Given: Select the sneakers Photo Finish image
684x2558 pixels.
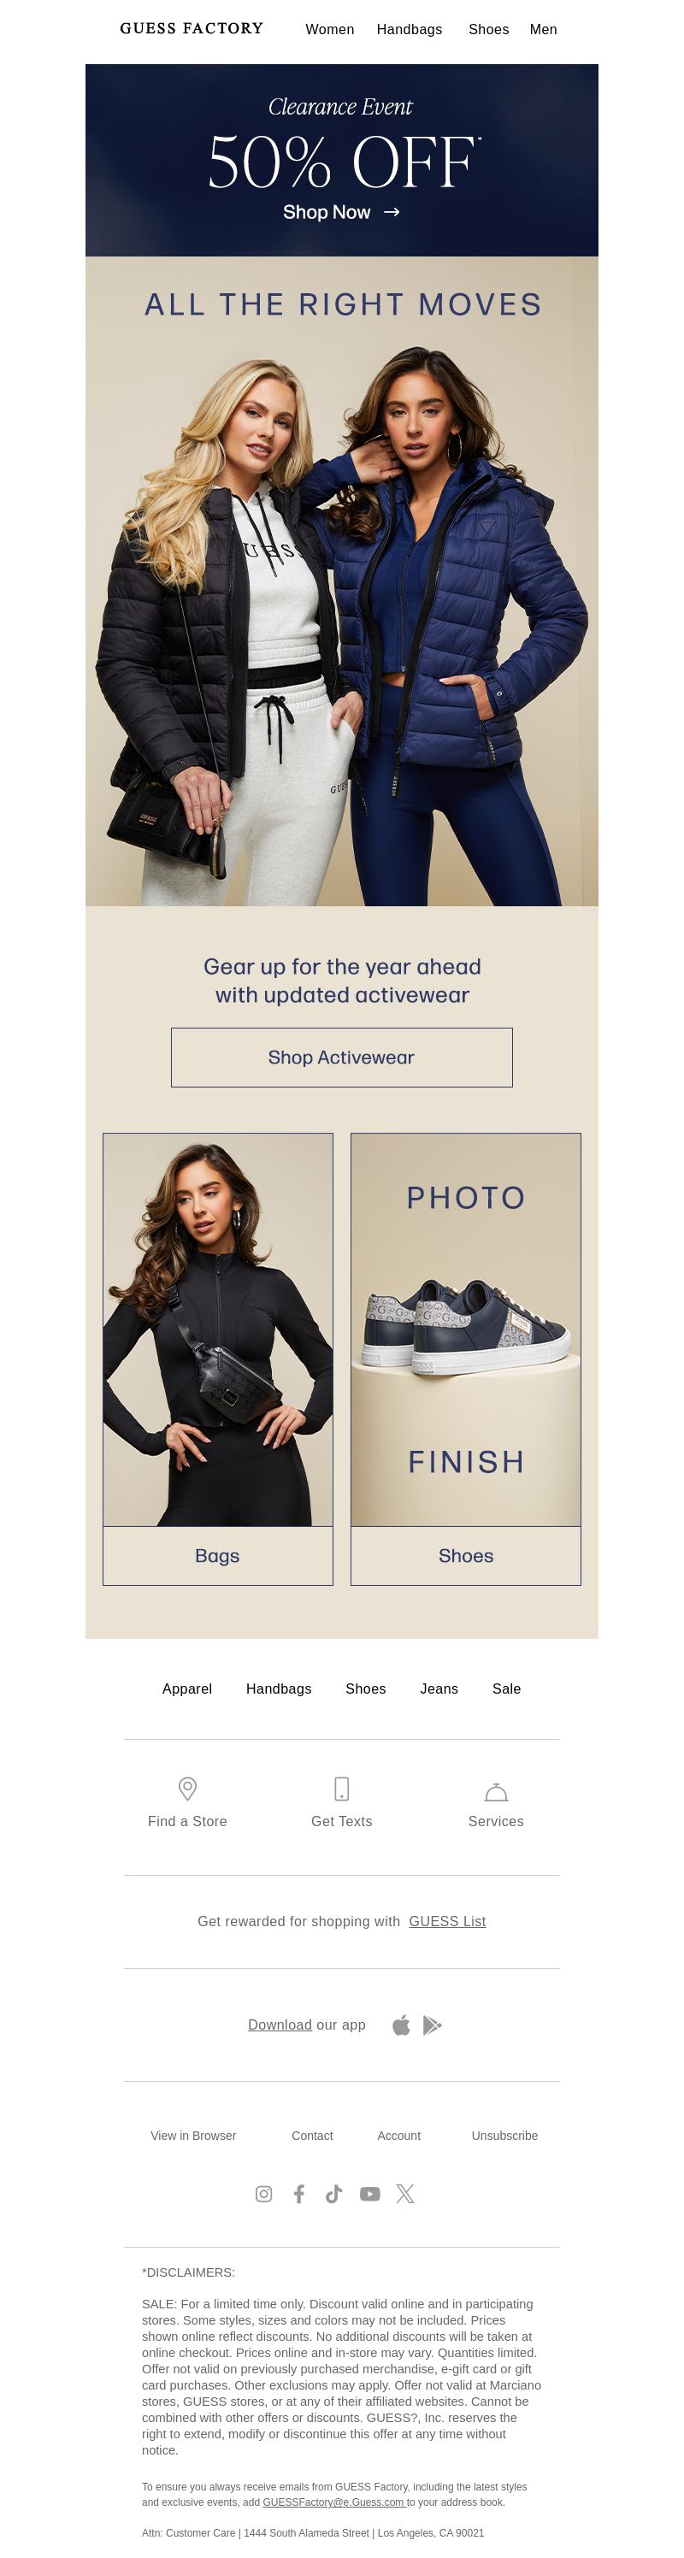Looking at the screenshot, I should point(466,1329).
